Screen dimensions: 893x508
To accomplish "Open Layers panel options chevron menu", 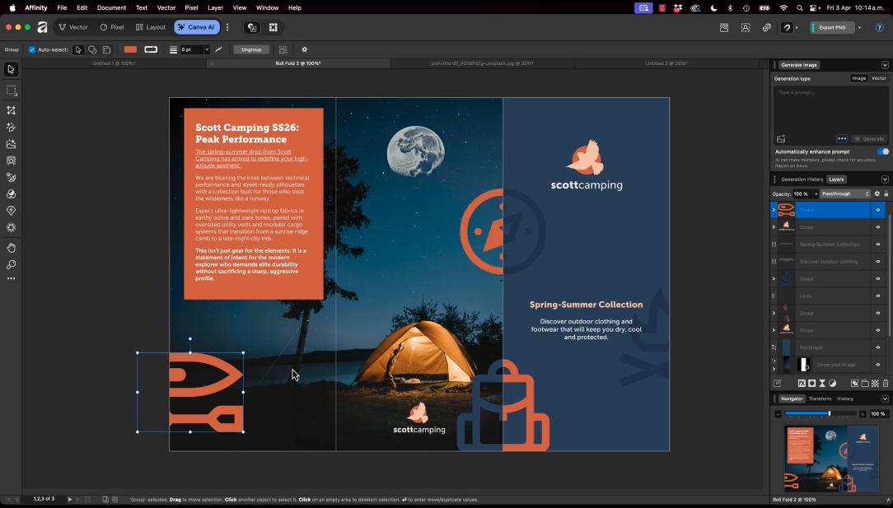I will (885, 179).
